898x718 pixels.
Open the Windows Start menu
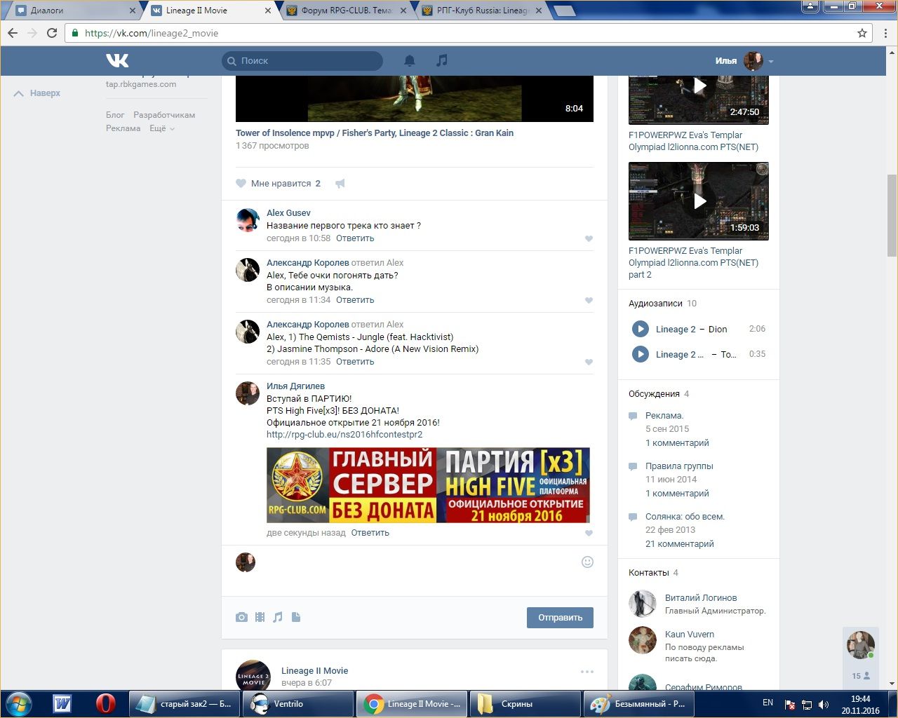tap(19, 703)
